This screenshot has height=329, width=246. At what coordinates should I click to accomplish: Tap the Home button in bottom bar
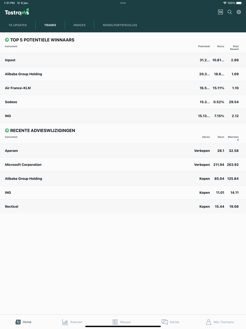pyautogui.click(x=23, y=322)
